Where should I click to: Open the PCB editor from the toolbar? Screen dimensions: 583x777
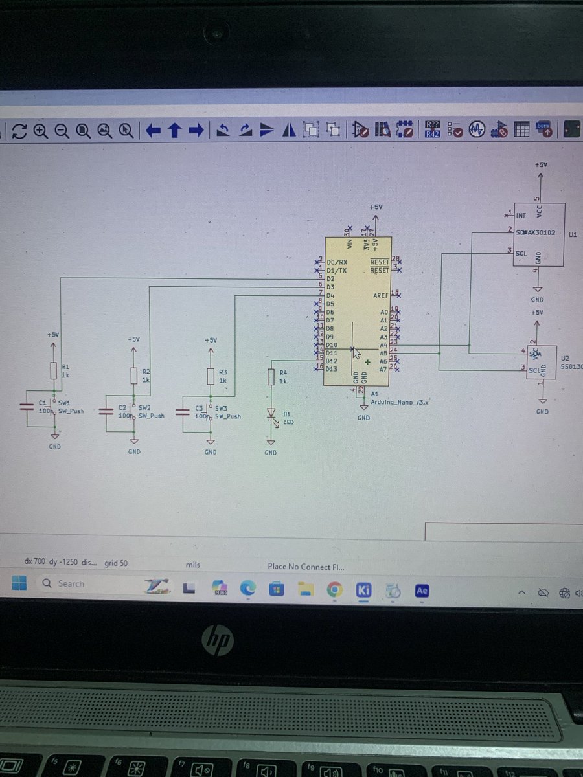pos(571,129)
